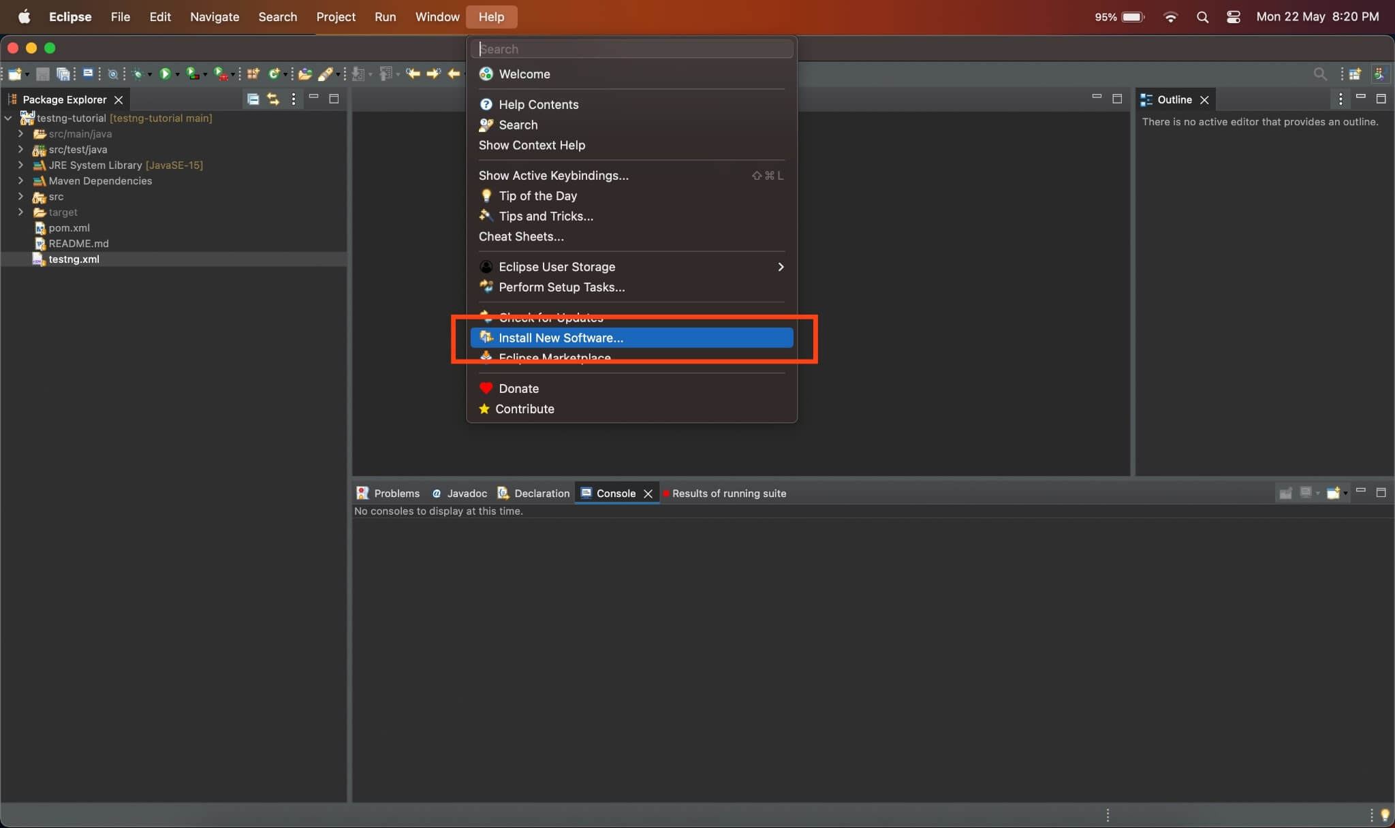Switch to the Problems tab
This screenshot has height=828, width=1395.
(x=394, y=493)
